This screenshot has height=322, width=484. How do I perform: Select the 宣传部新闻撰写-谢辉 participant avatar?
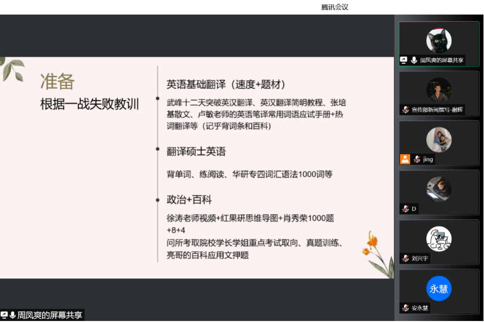(438, 90)
